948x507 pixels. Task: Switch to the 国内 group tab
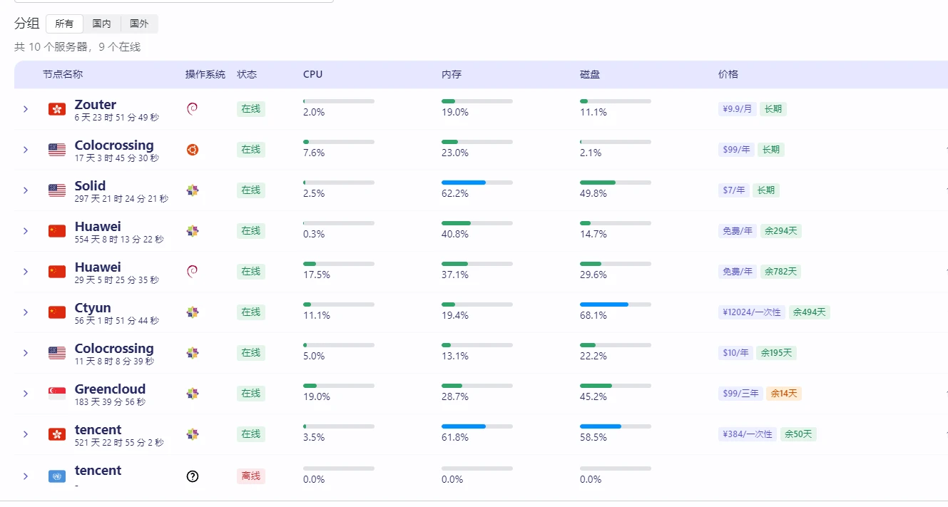102,24
